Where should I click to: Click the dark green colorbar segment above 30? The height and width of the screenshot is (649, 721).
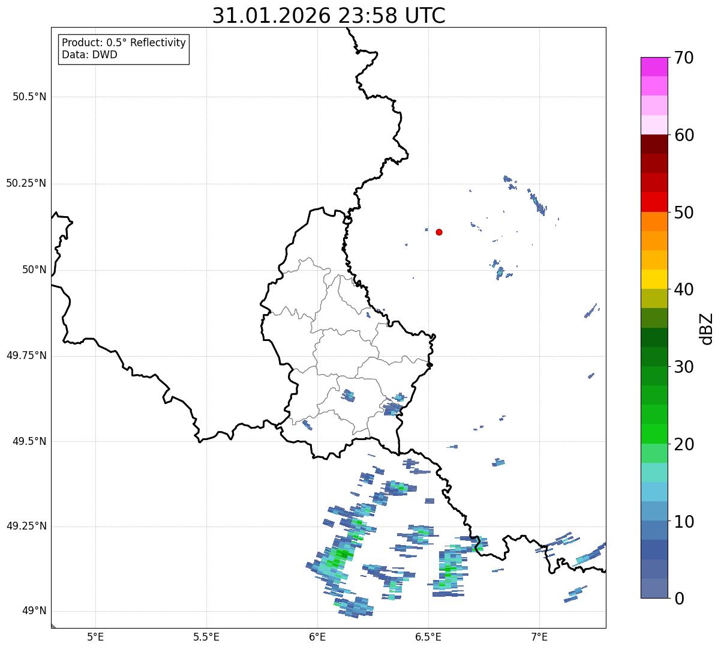click(654, 357)
